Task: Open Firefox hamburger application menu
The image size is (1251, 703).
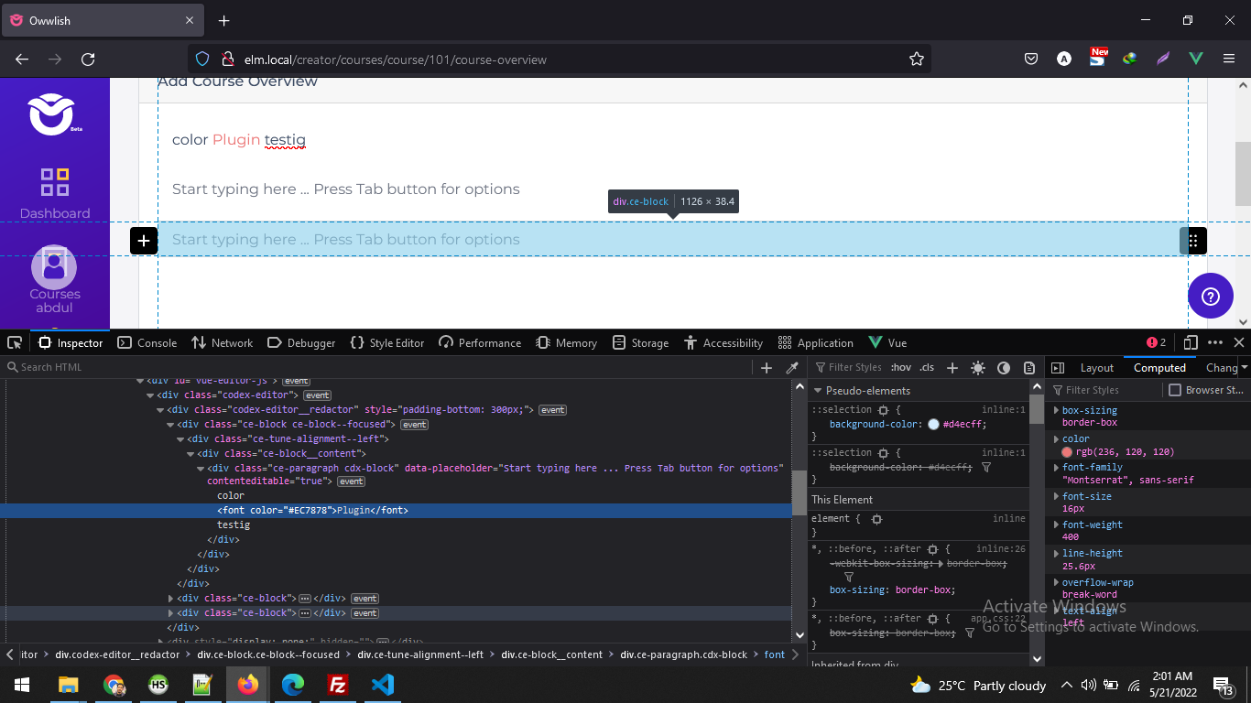Action: [x=1229, y=59]
